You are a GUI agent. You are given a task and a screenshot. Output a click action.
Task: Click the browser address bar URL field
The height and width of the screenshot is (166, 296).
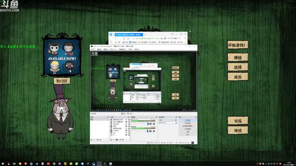(149, 38)
